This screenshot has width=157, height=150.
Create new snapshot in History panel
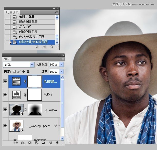click(45, 47)
